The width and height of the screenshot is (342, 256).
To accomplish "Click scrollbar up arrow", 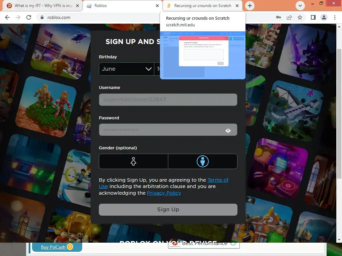I will click(339, 27).
